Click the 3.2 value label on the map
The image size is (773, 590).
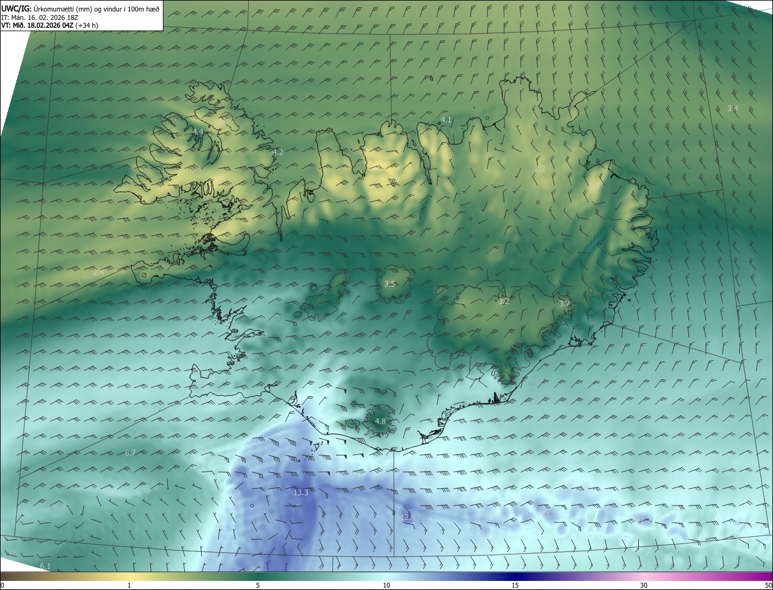point(504,302)
